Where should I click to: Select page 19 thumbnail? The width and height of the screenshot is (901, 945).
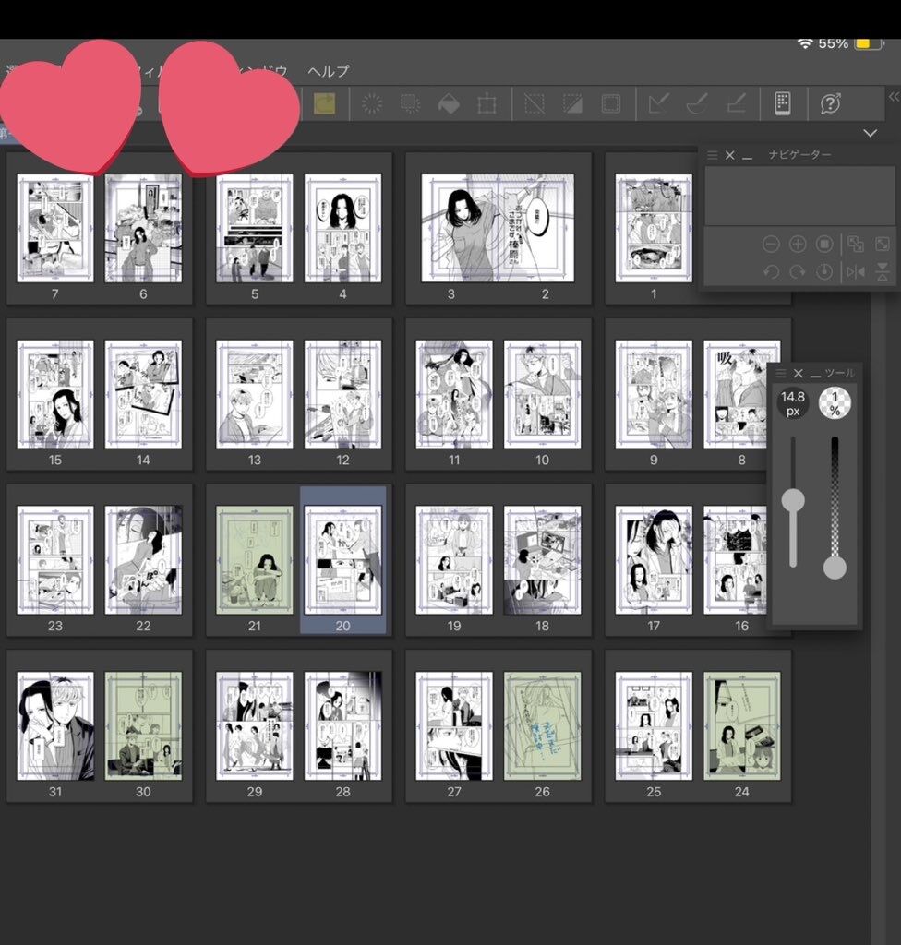(454, 560)
